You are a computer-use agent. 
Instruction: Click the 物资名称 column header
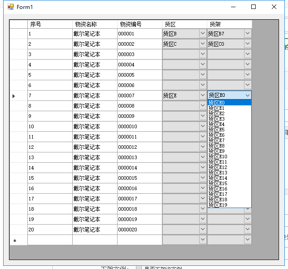[95, 24]
